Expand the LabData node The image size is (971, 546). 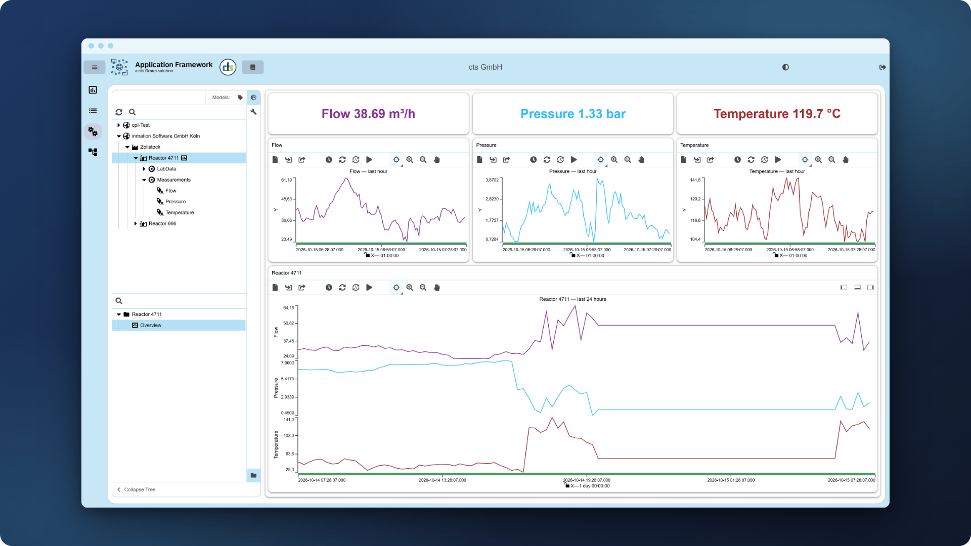(x=144, y=169)
